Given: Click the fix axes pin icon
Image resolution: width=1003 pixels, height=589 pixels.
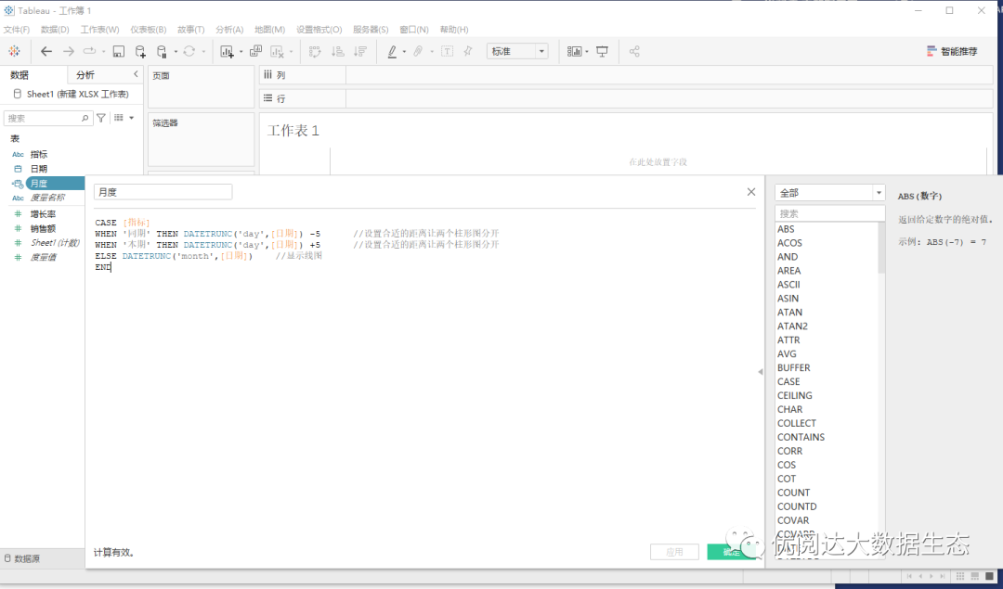Looking at the screenshot, I should (468, 51).
